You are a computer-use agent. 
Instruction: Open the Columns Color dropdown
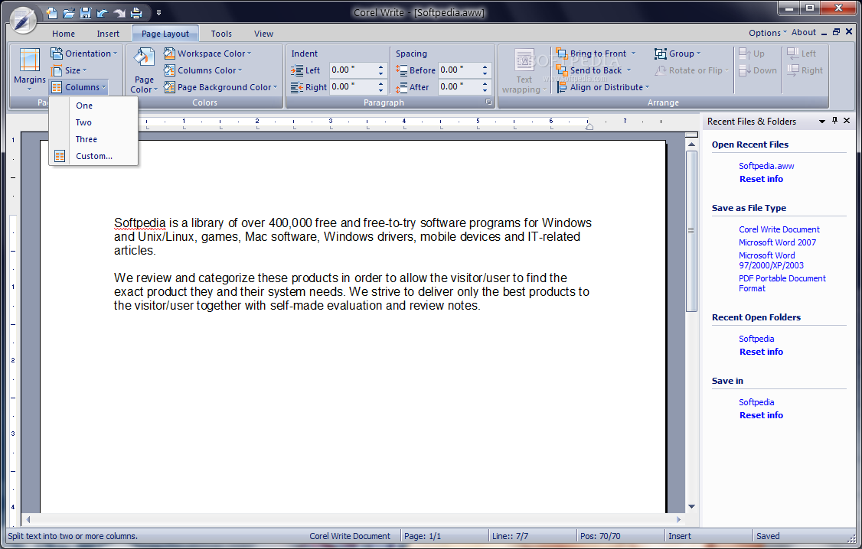[x=203, y=70]
